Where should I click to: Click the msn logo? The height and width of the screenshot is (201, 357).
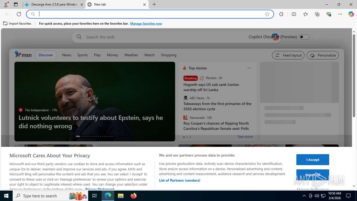point(23,55)
